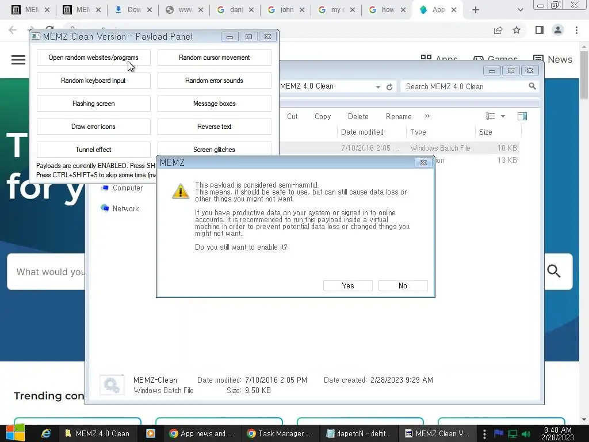The width and height of the screenshot is (589, 442).
Task: Switch to dapetoN notepad taskbar item
Action: [x=359, y=433]
